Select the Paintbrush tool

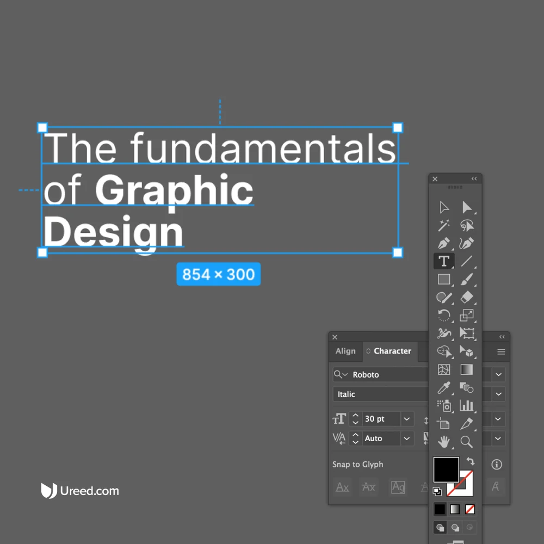coord(467,279)
